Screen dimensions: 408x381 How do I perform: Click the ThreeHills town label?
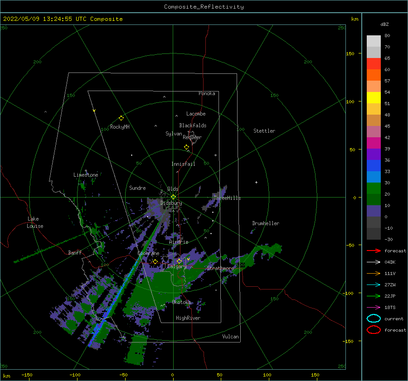click(227, 198)
